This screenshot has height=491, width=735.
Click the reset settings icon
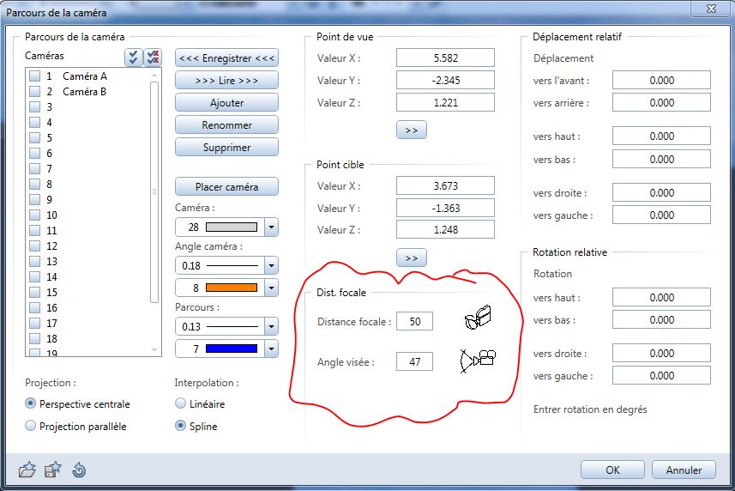pyautogui.click(x=79, y=470)
